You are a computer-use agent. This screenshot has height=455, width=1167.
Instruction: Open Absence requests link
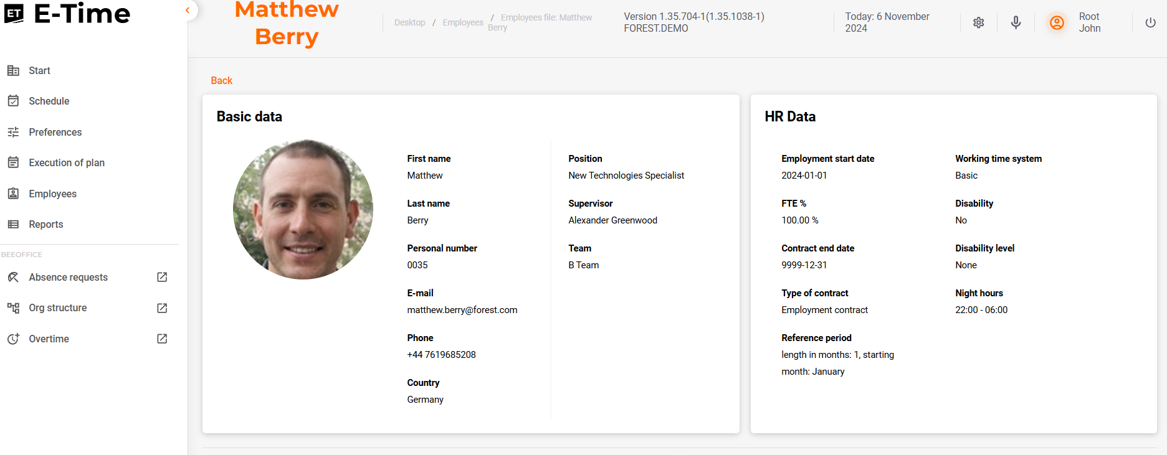(68, 277)
